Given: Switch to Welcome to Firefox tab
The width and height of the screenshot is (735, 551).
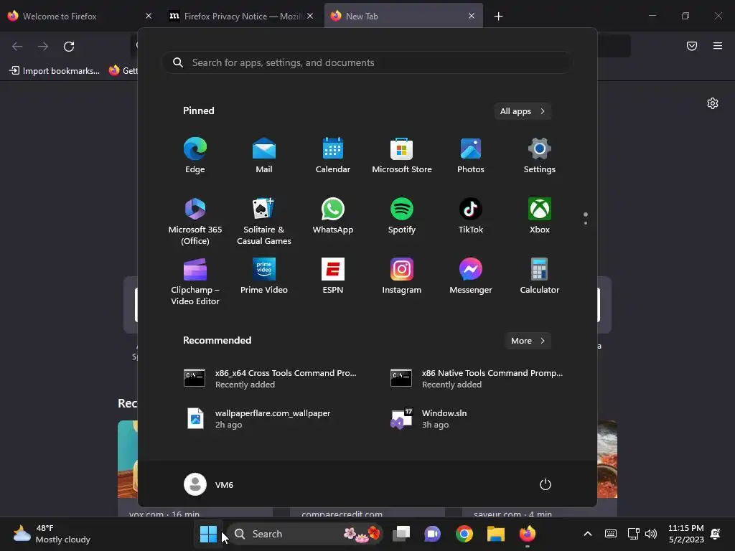Looking at the screenshot, I should coord(70,16).
